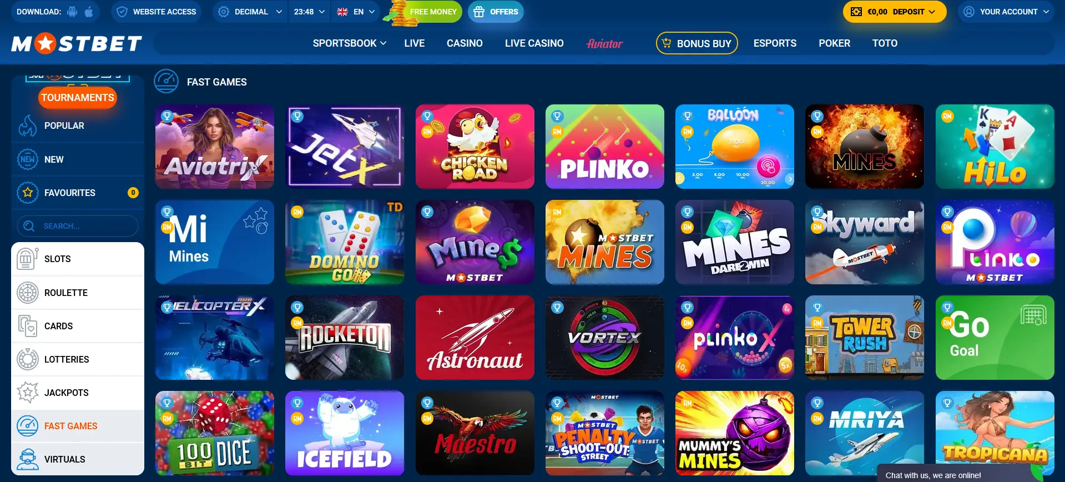Image resolution: width=1065 pixels, height=482 pixels.
Task: Open the Lotteries category icon
Action: point(27,359)
